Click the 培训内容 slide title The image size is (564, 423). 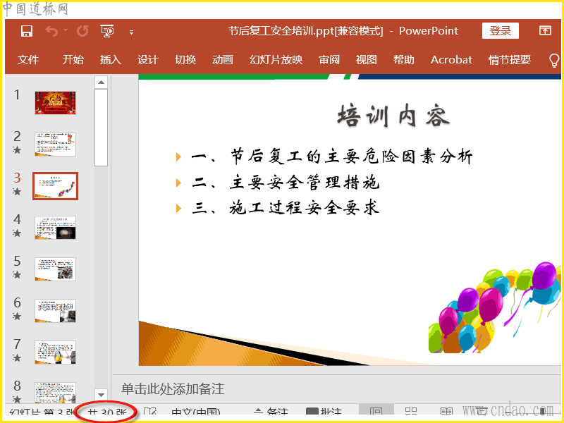[393, 116]
